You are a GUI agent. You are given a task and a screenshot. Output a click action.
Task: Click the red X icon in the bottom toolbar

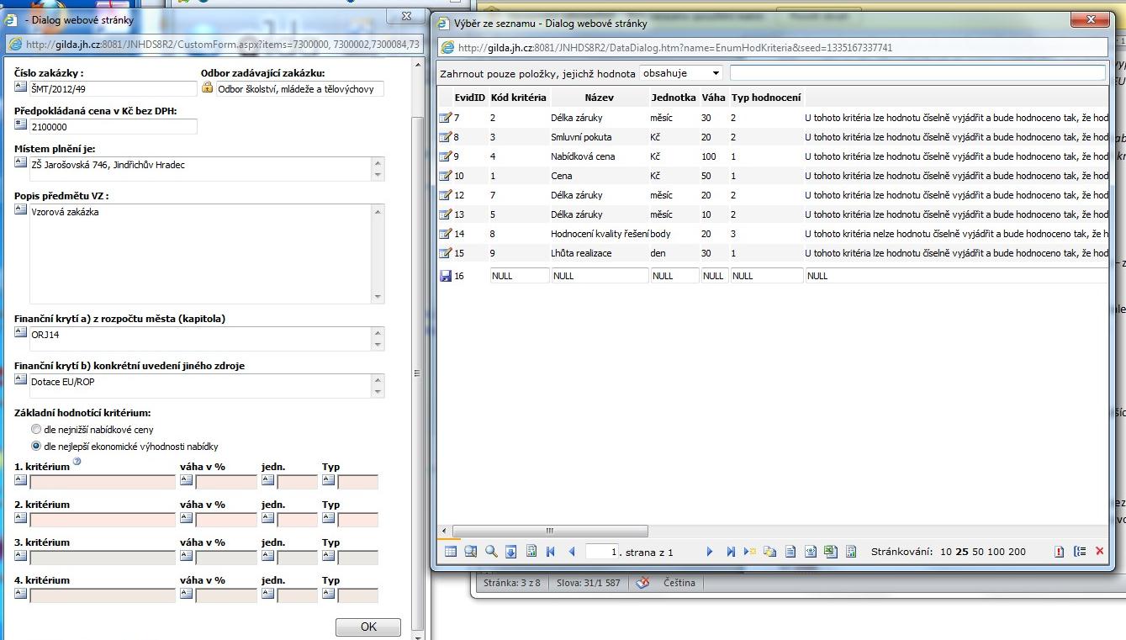pos(1099,552)
